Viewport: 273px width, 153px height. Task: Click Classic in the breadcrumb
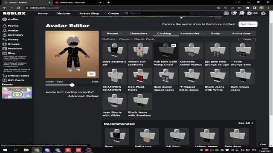(124, 39)
